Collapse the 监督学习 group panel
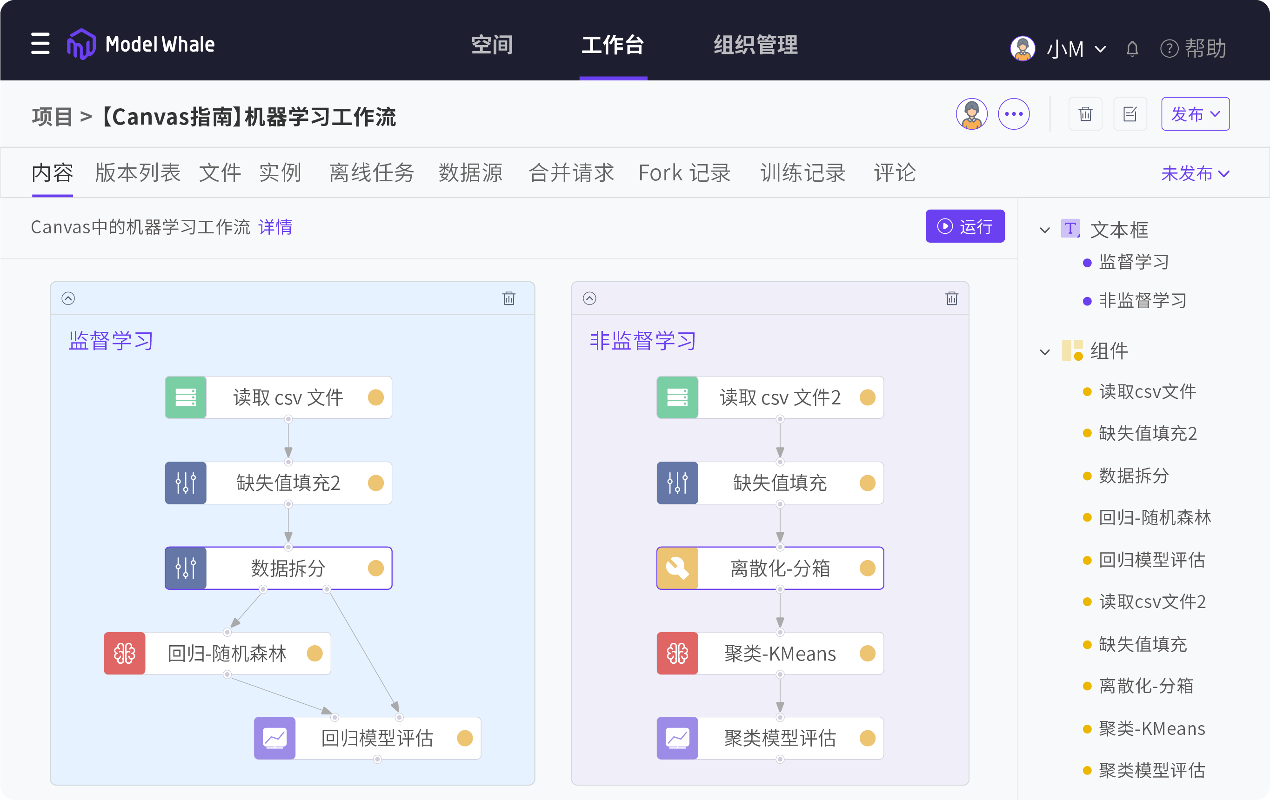Image resolution: width=1270 pixels, height=800 pixels. 68,299
